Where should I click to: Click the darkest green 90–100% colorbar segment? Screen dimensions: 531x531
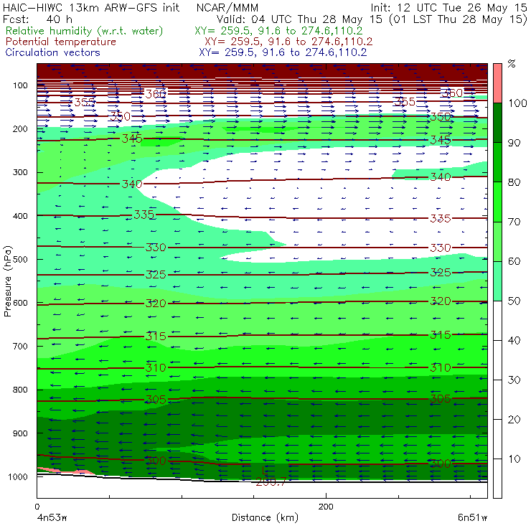[x=497, y=123]
